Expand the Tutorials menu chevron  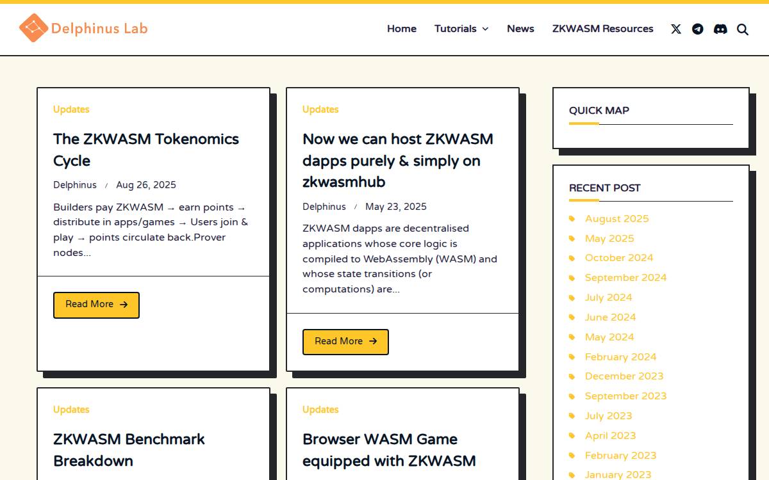485,29
